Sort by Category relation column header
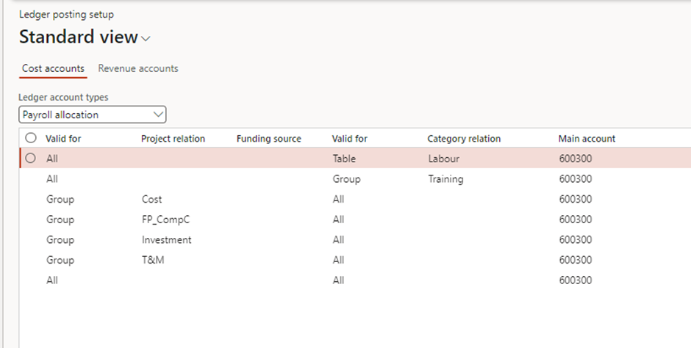This screenshot has height=348, width=691. pyautogui.click(x=464, y=139)
